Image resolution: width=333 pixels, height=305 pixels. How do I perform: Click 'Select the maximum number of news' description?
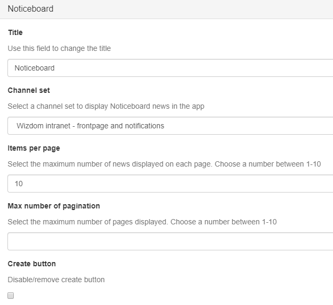[106, 164]
